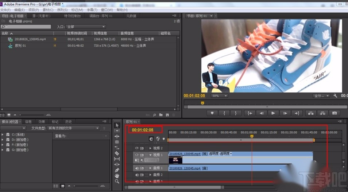Hide video track 视频 2 eye
This screenshot has height=192, width=348.
click(x=137, y=148)
